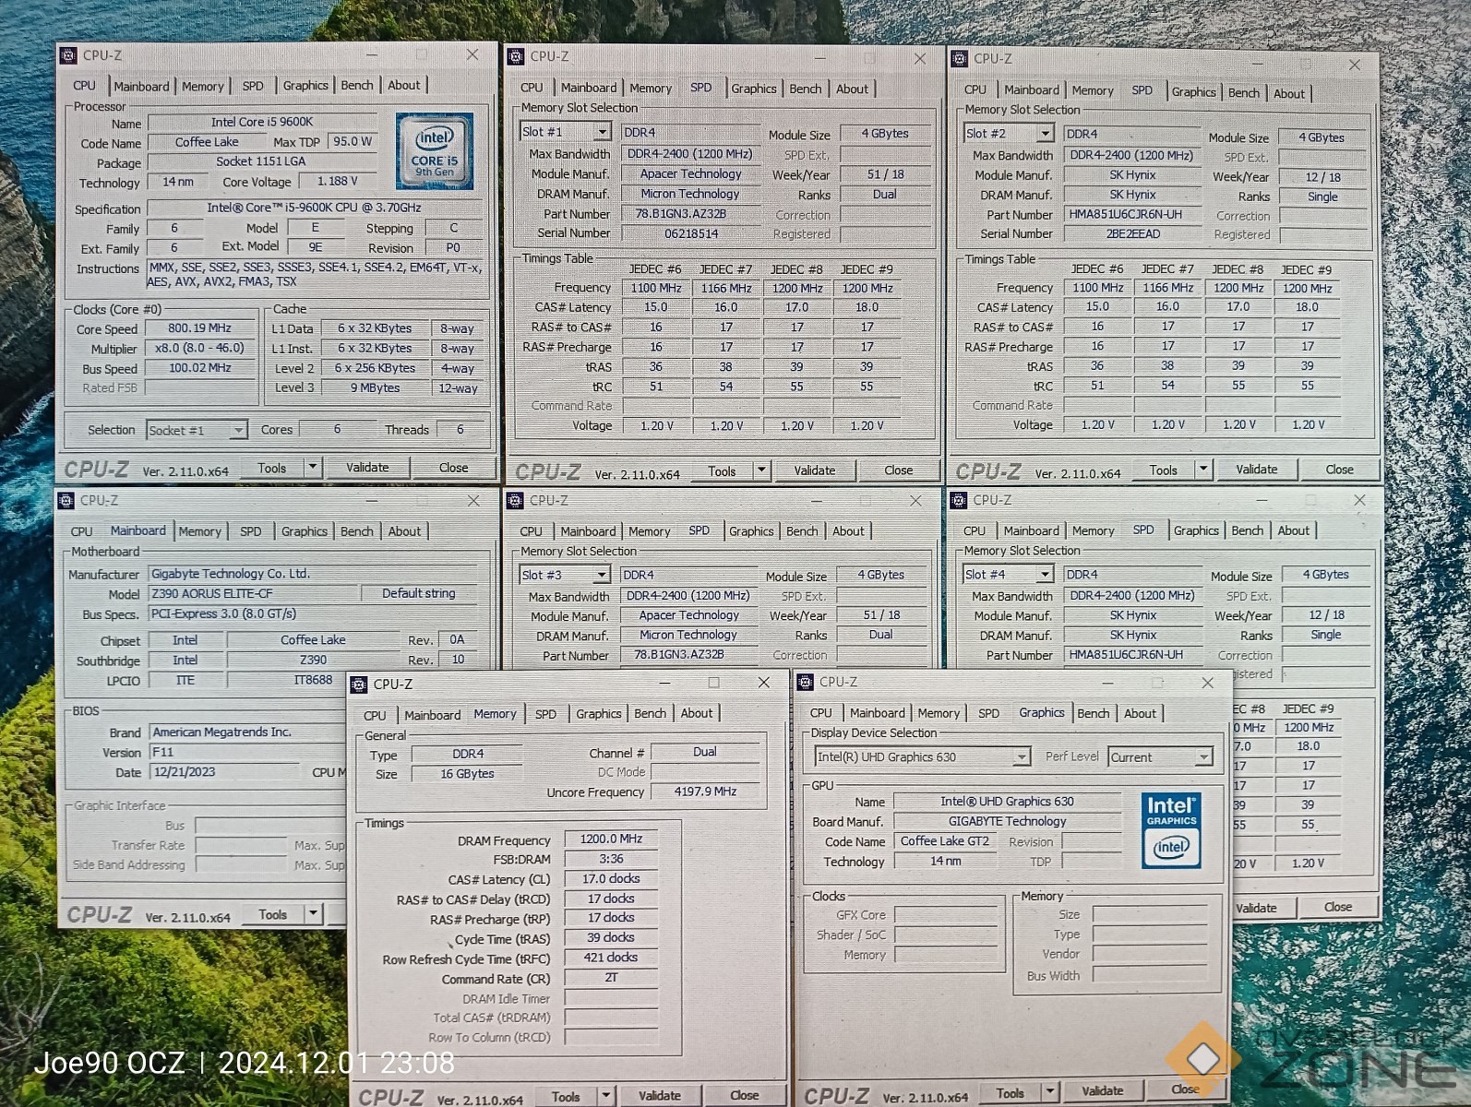The width and height of the screenshot is (1471, 1107).
Task: Click the Core Speed 800.19 MHz value
Action: pyautogui.click(x=199, y=328)
